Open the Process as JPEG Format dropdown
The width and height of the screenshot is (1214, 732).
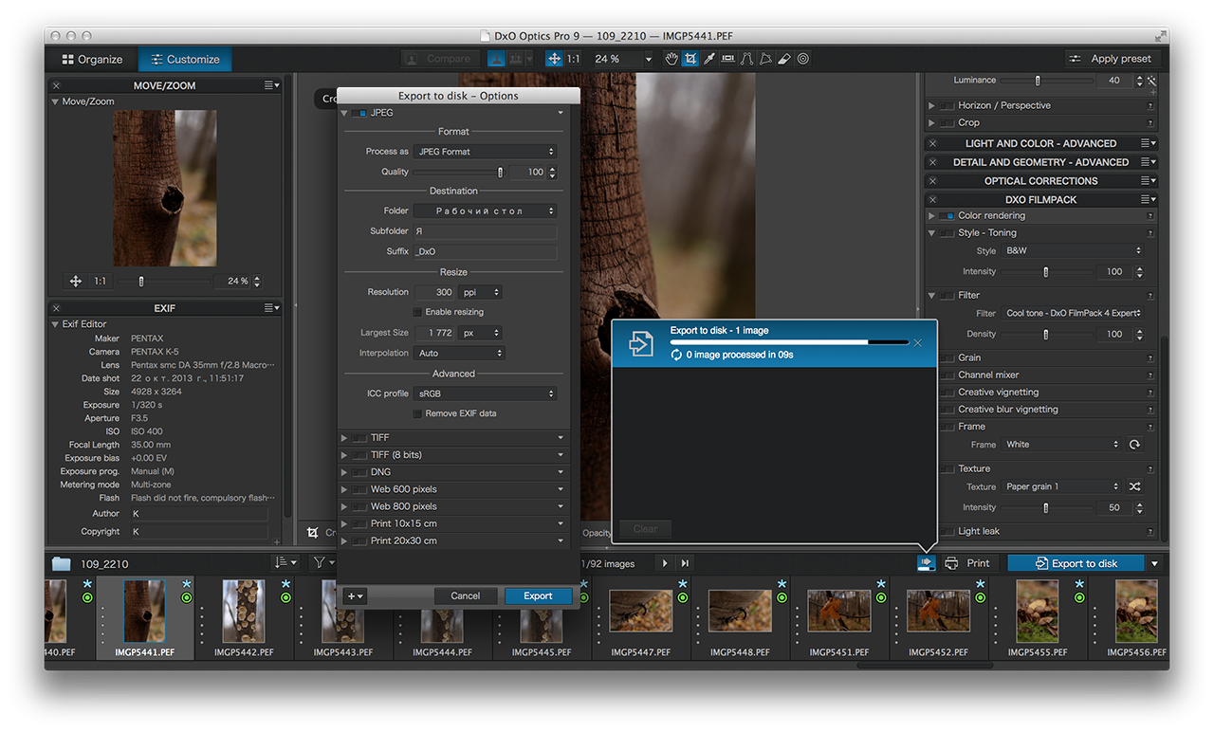coord(486,152)
